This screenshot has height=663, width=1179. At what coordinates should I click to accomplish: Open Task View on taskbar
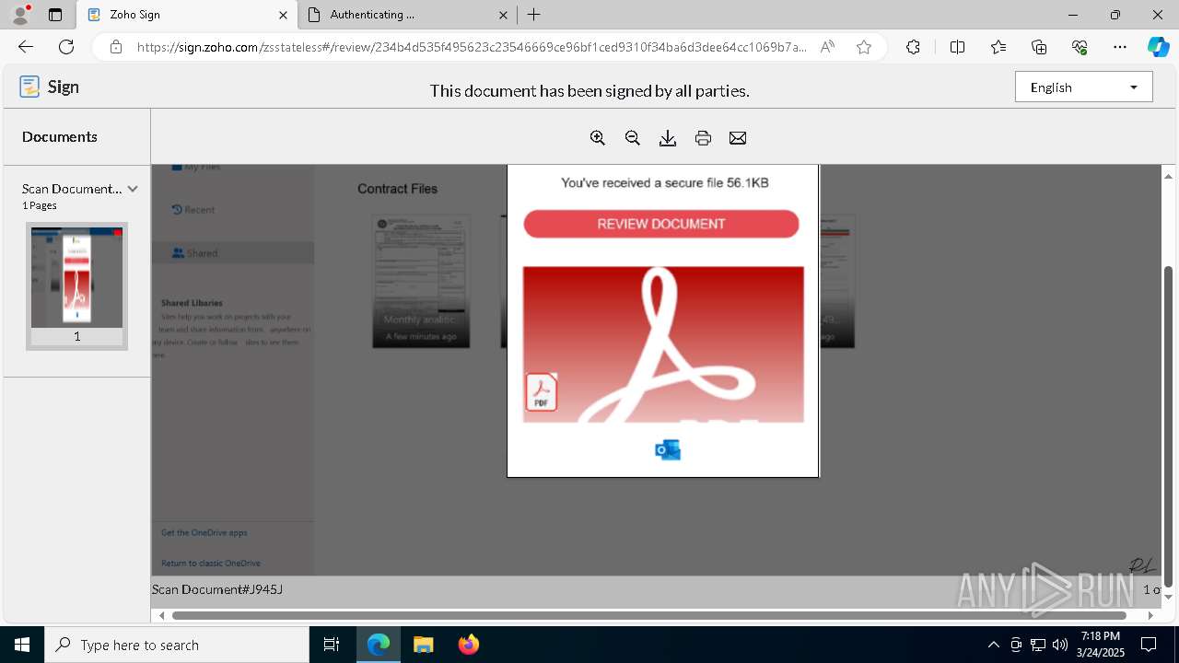click(x=332, y=645)
